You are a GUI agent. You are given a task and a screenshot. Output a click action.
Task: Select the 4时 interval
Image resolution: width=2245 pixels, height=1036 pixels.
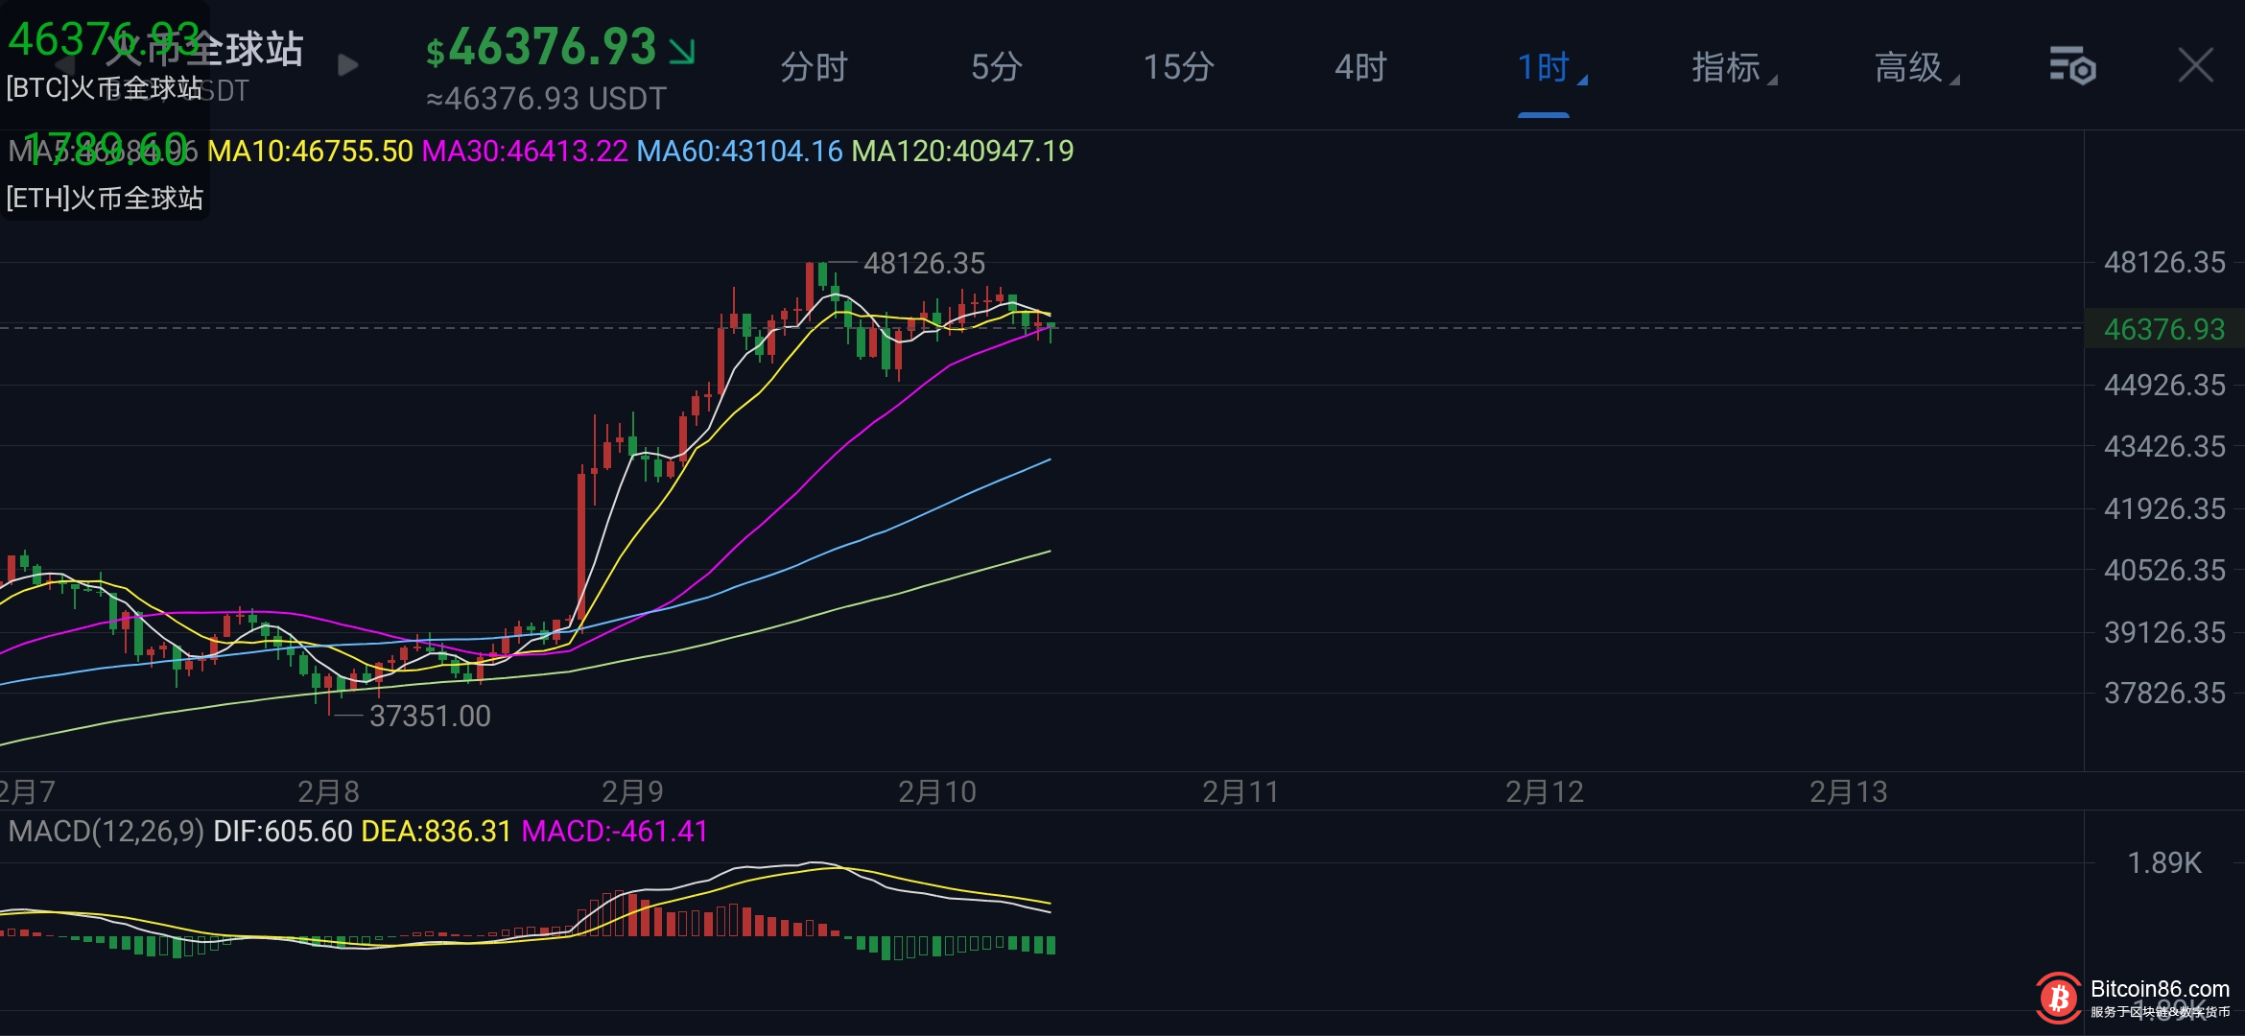[x=1360, y=67]
